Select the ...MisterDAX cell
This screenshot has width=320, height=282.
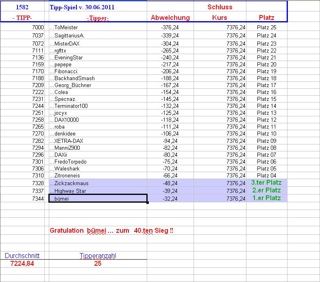[98, 44]
